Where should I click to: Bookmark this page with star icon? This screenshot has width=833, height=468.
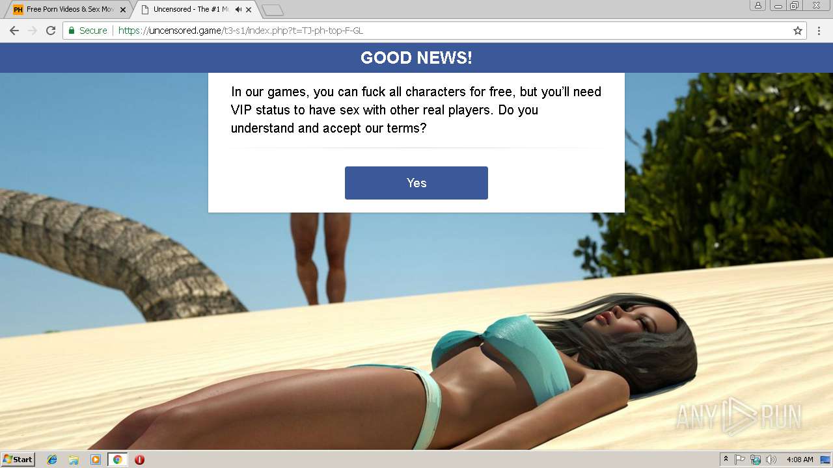pos(798,31)
